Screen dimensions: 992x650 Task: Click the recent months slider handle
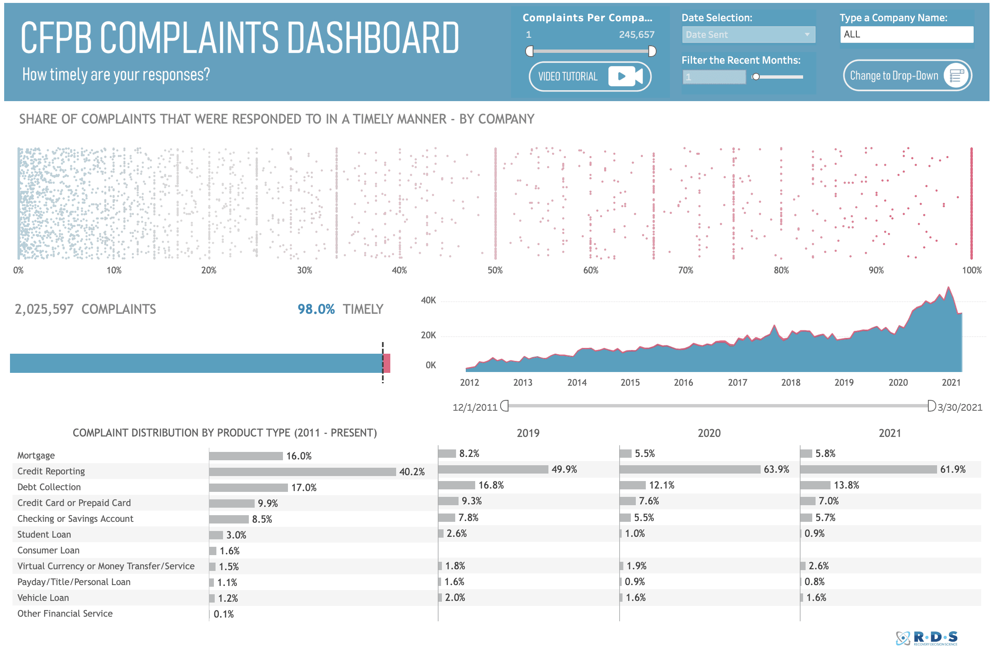coord(756,77)
